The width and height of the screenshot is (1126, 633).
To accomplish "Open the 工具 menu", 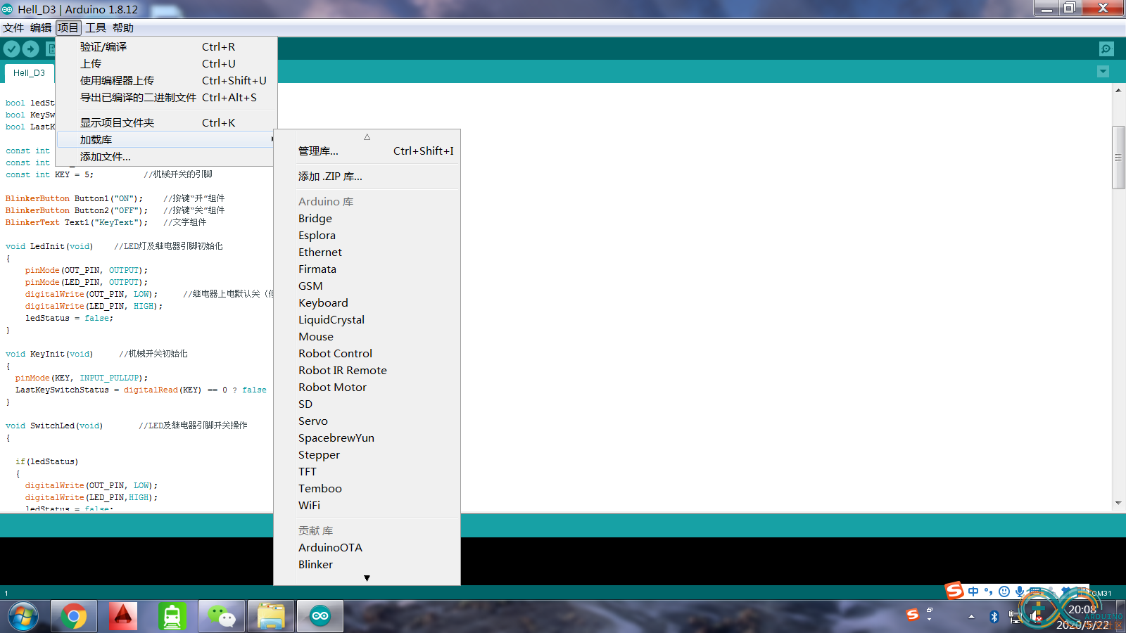I will [x=96, y=28].
